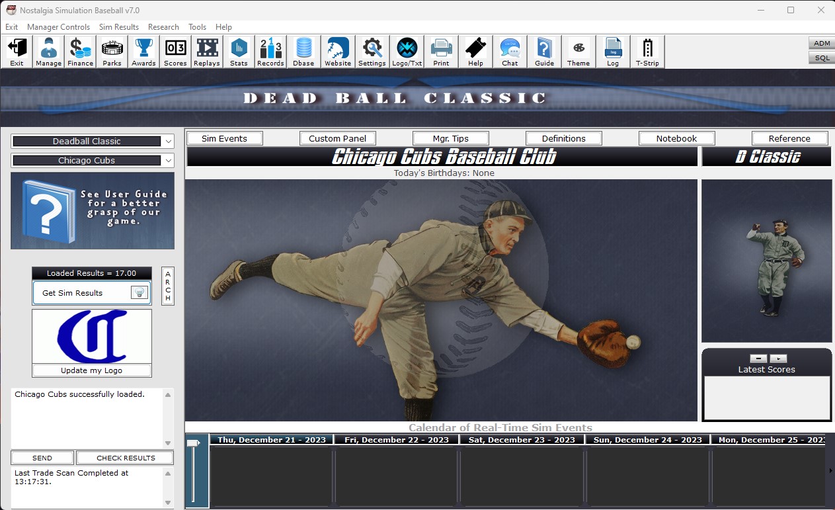Open the Awards trophy icon
Viewport: 835px width, 510px height.
click(143, 52)
